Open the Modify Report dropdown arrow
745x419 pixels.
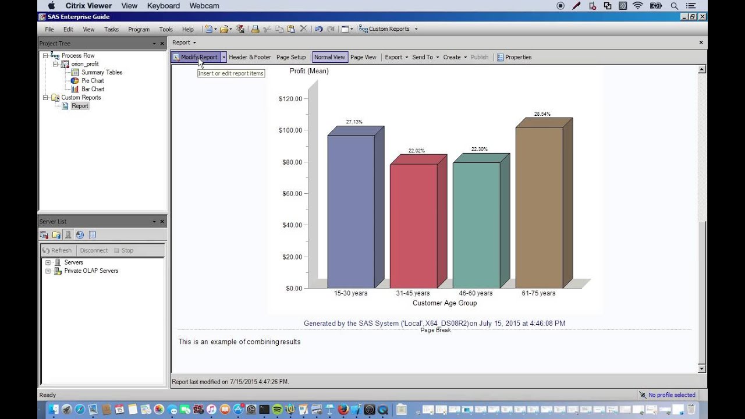coord(223,57)
